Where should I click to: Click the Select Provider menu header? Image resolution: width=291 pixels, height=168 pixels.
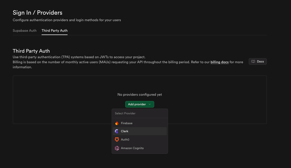tap(125, 114)
